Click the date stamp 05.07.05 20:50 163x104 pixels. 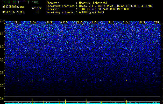click(13, 12)
